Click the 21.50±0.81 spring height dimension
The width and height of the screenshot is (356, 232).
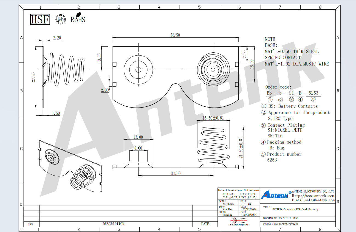tap(241, 148)
